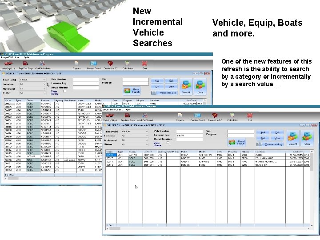Click camera icon beside Transaction Log, front window
The width and height of the screenshot is (320, 240).
[259, 144]
